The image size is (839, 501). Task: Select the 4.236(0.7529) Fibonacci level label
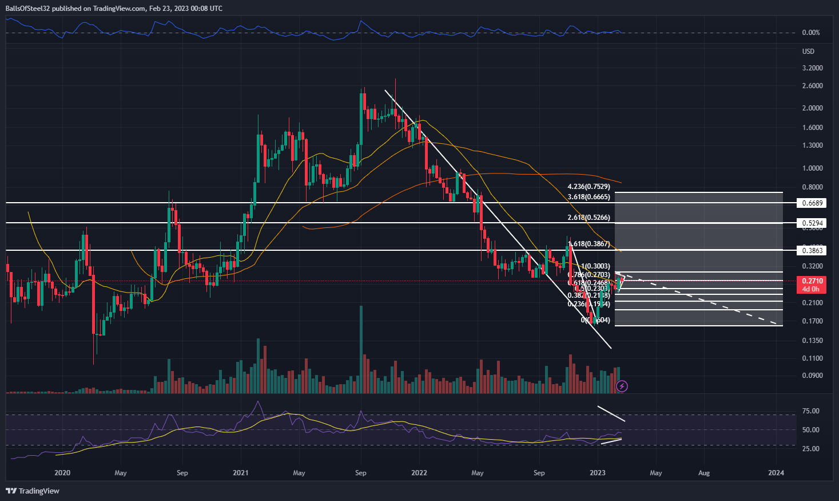pyautogui.click(x=589, y=187)
